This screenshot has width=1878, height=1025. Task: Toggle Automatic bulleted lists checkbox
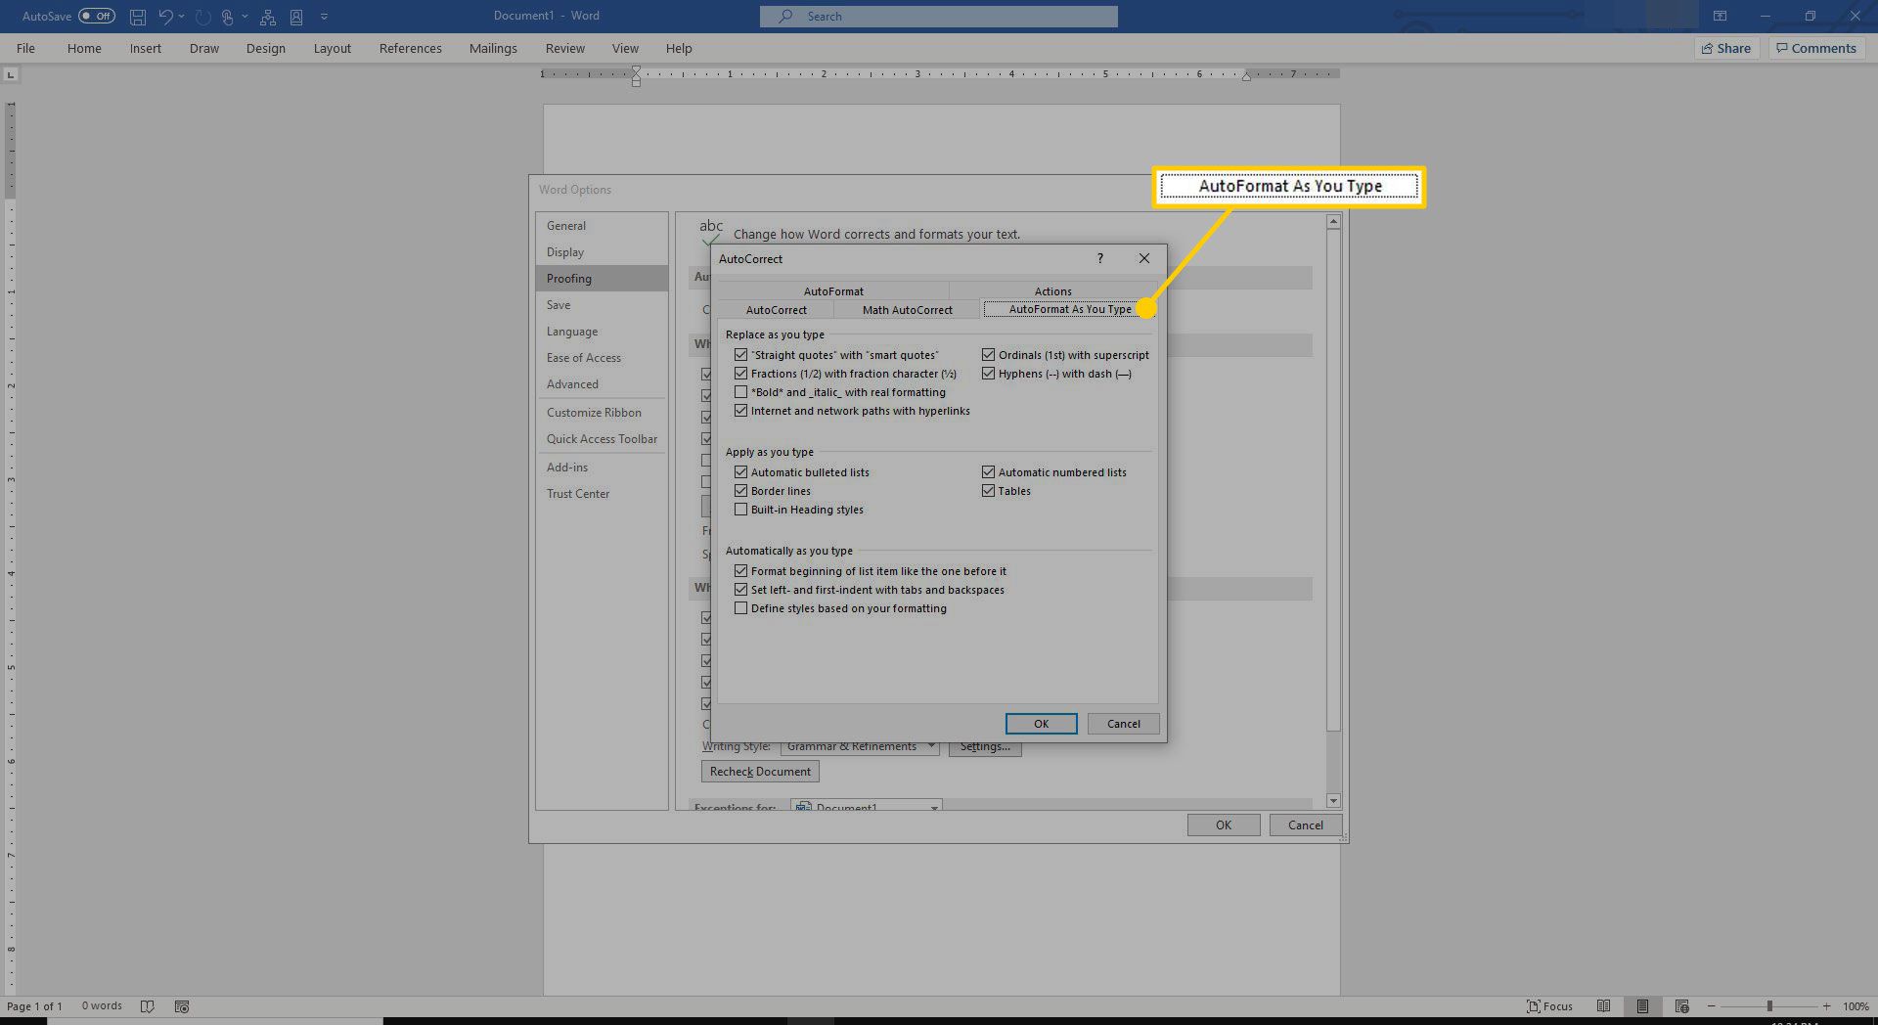[x=740, y=472]
